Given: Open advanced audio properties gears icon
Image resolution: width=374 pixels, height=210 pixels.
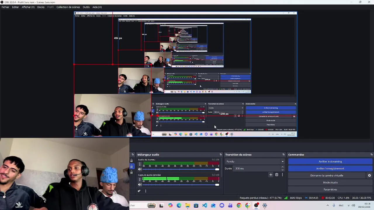Looking at the screenshot, I should [x=139, y=191].
